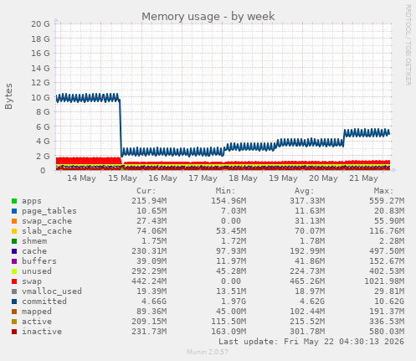Viewport: 416px width, 361px height.
Task: Select the apps legend label
Action: (x=32, y=201)
